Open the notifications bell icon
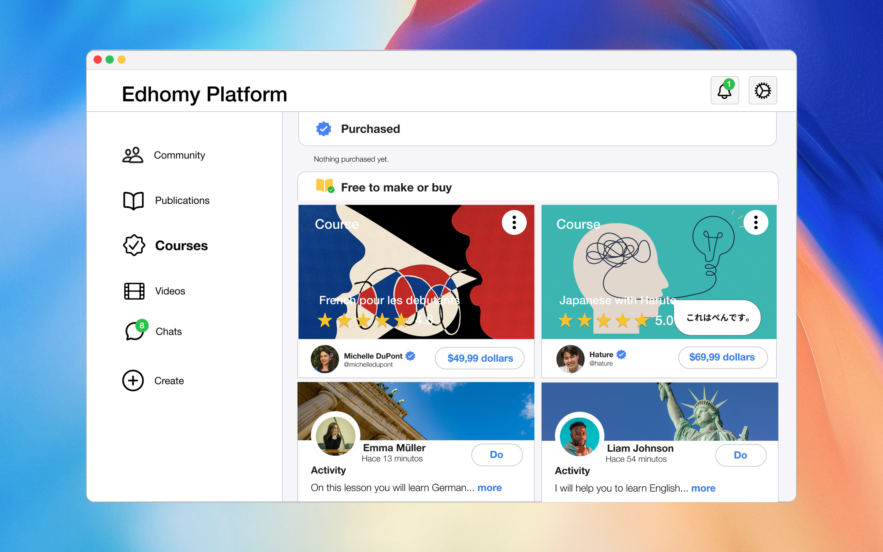Image resolution: width=883 pixels, height=552 pixels. pos(724,90)
